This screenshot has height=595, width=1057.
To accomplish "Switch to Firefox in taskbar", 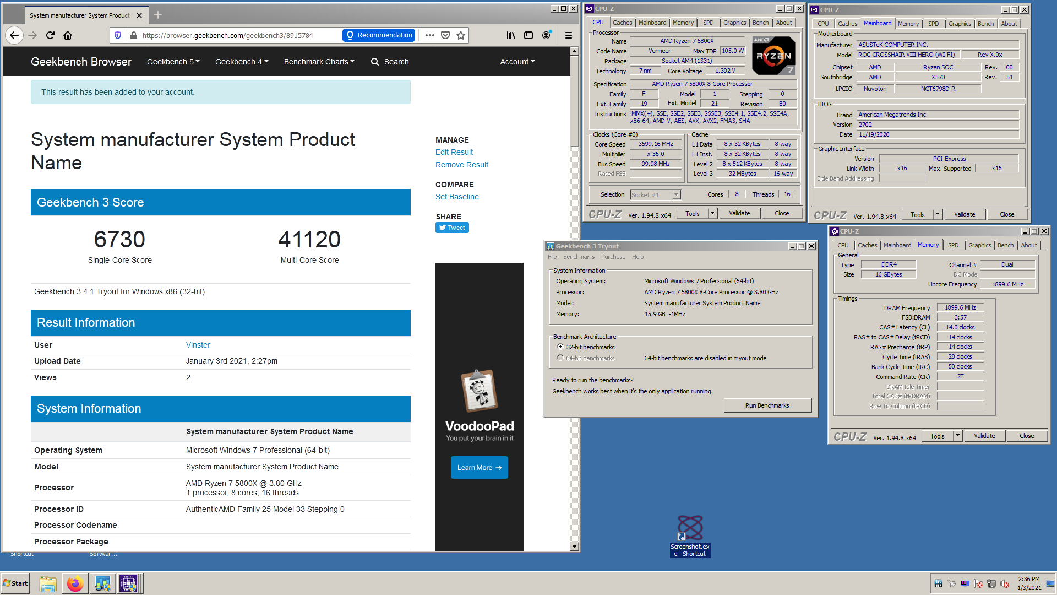I will point(75,583).
